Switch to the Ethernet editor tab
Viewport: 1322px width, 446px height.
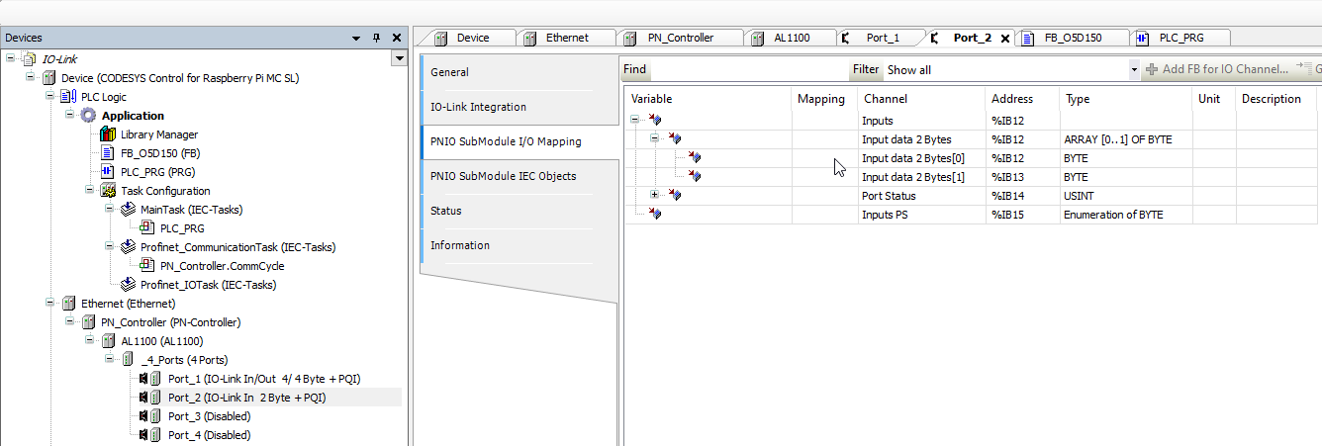[x=567, y=38]
